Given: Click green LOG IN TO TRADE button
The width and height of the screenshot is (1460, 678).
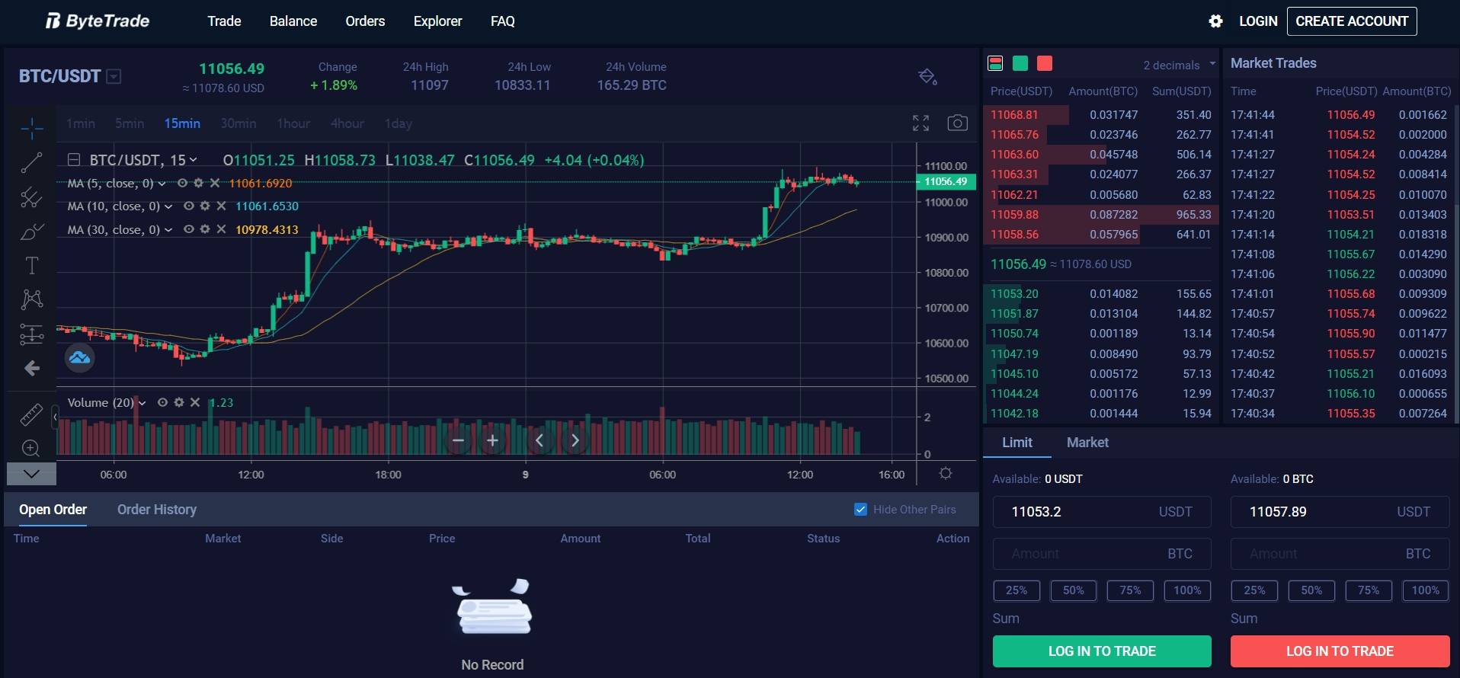Looking at the screenshot, I should point(1102,651).
